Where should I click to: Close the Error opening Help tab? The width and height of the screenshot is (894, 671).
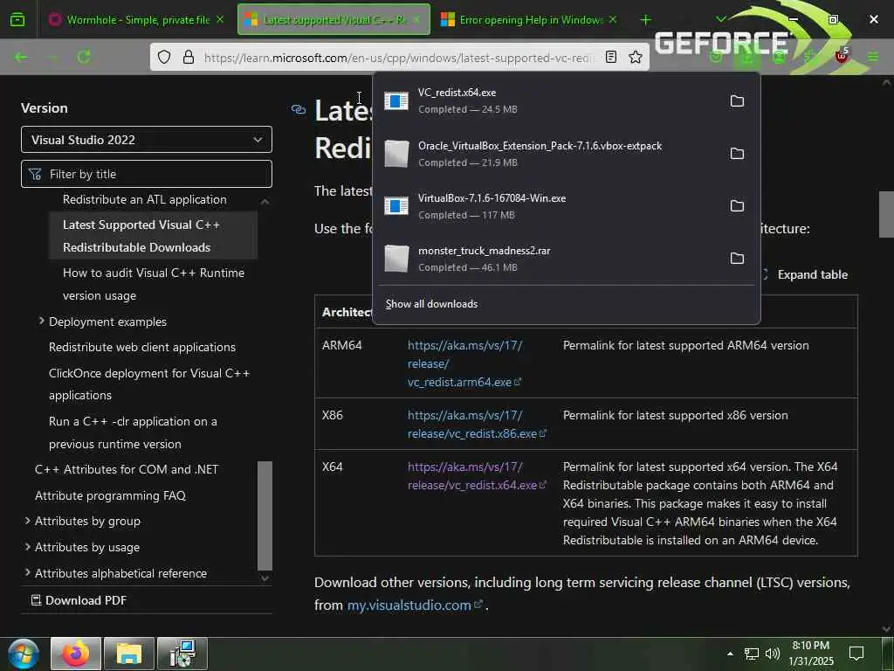613,20
